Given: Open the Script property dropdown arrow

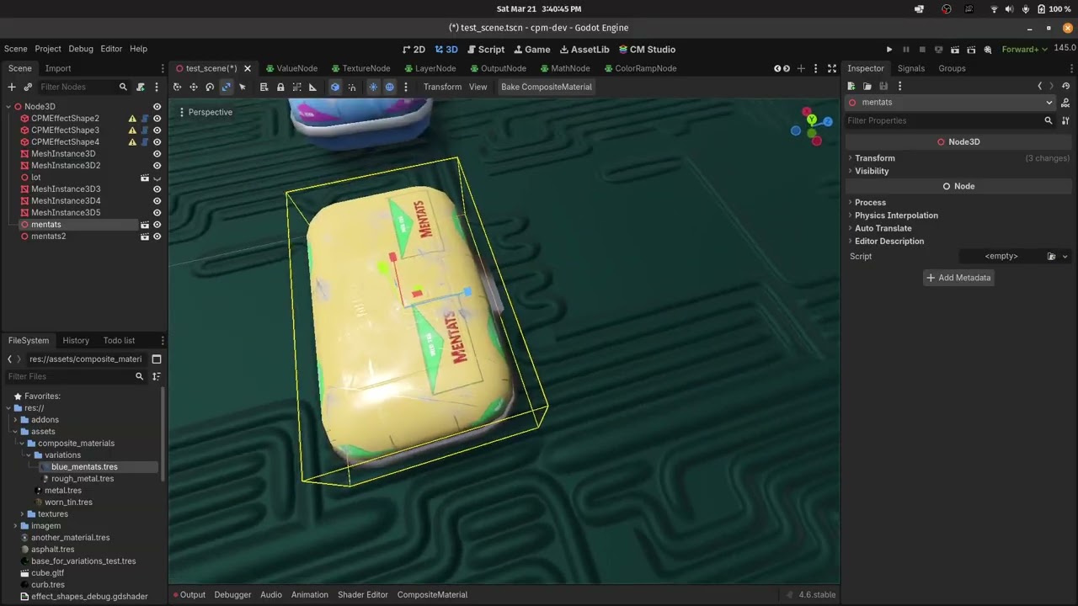Looking at the screenshot, I should [x=1065, y=257].
